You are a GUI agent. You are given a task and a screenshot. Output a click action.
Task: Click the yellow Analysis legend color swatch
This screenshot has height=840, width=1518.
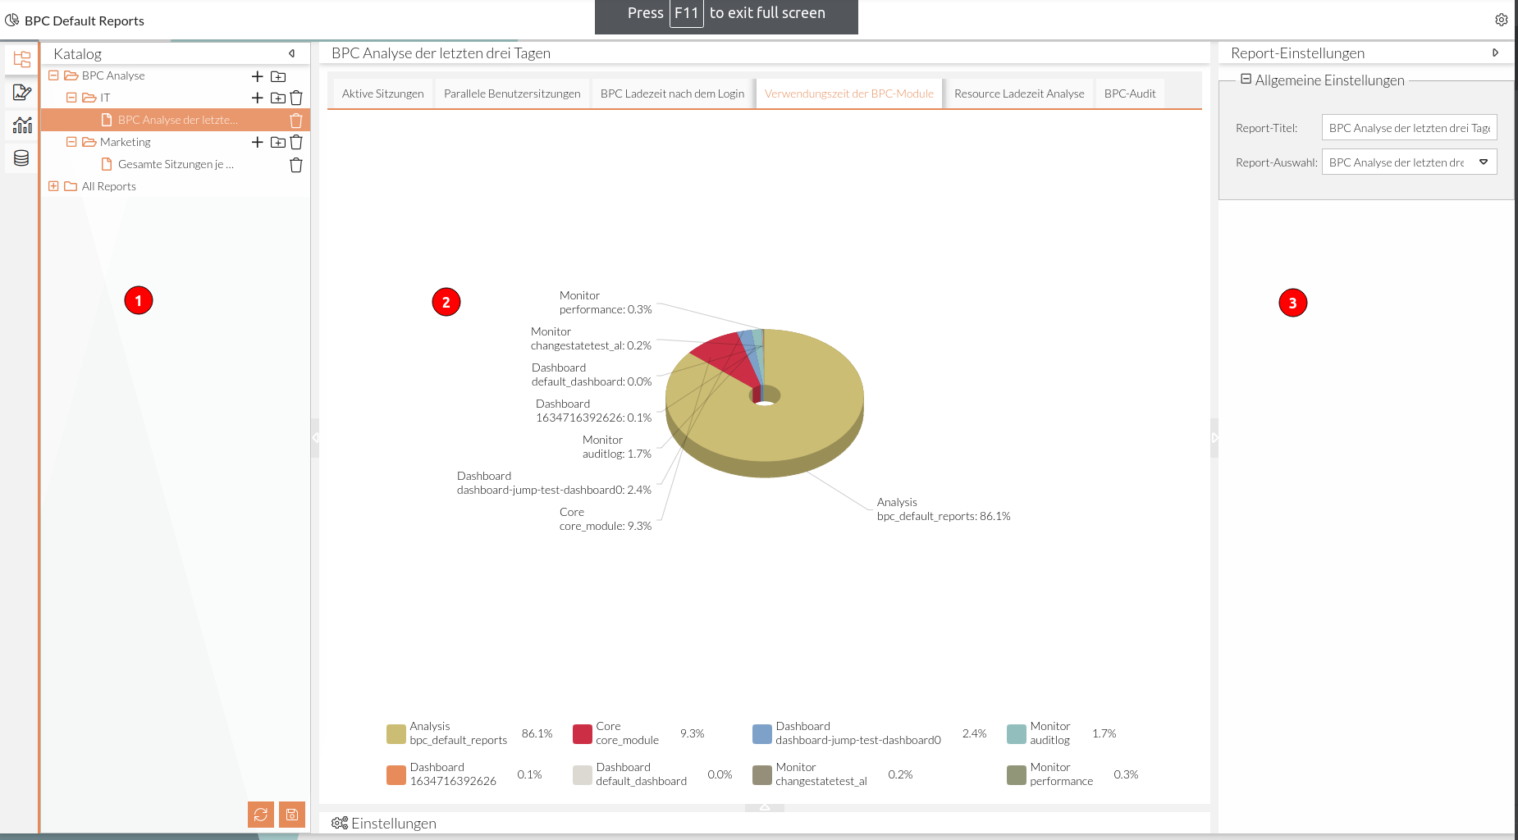pyautogui.click(x=395, y=734)
